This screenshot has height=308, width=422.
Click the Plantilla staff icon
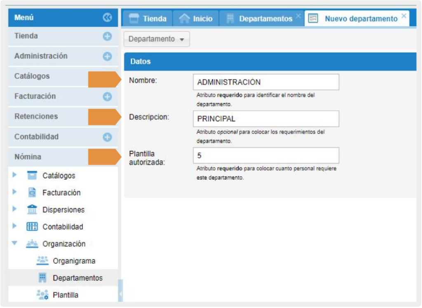(x=42, y=295)
